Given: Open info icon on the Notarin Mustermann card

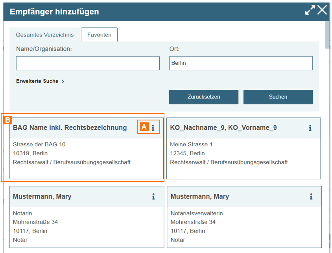Looking at the screenshot, I should (x=153, y=197).
